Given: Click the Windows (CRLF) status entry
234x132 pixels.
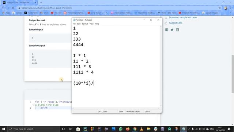Looking at the screenshot, I should pyautogui.click(x=133, y=111).
